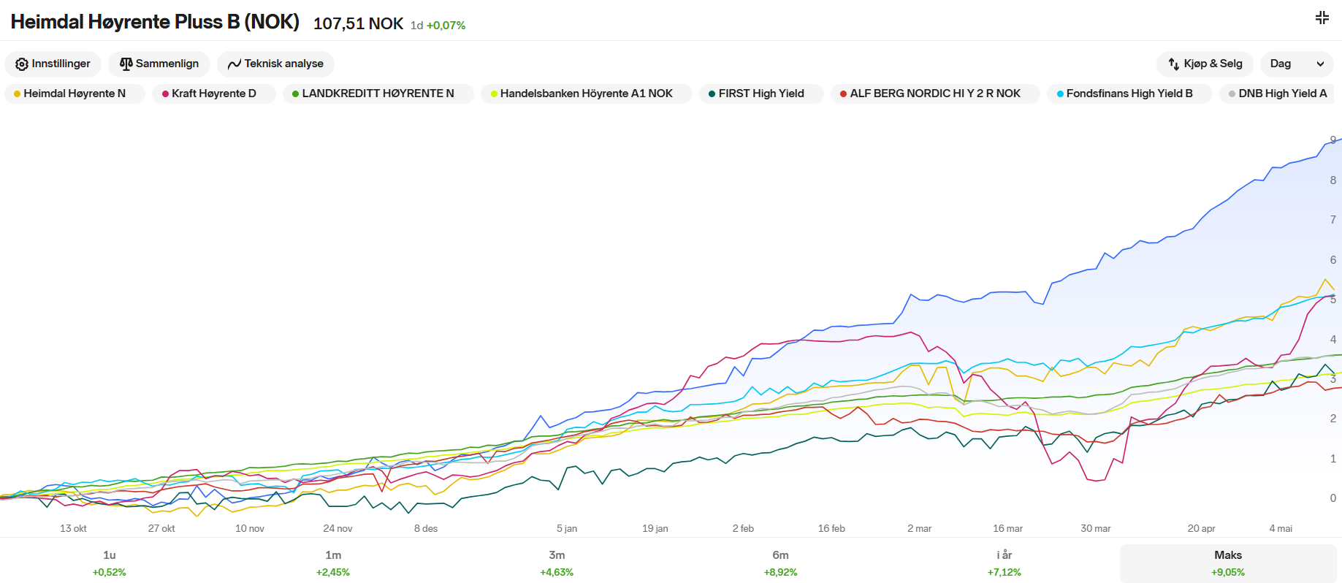Click the 16 feb date label
This screenshot has width=1342, height=583.
(831, 528)
